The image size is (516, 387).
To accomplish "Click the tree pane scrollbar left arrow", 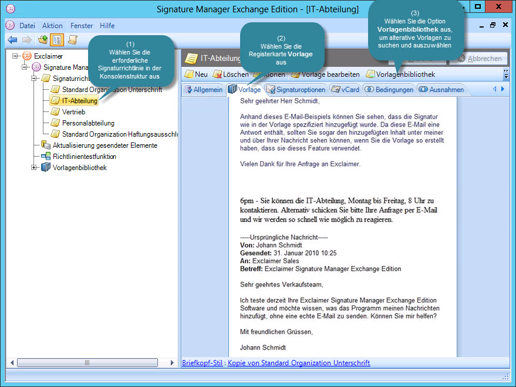I will click(x=12, y=363).
